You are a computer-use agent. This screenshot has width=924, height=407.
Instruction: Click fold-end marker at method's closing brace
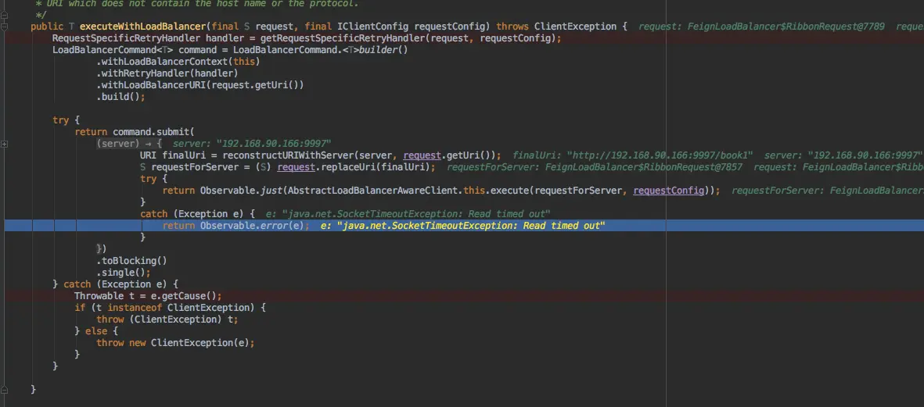point(4,389)
